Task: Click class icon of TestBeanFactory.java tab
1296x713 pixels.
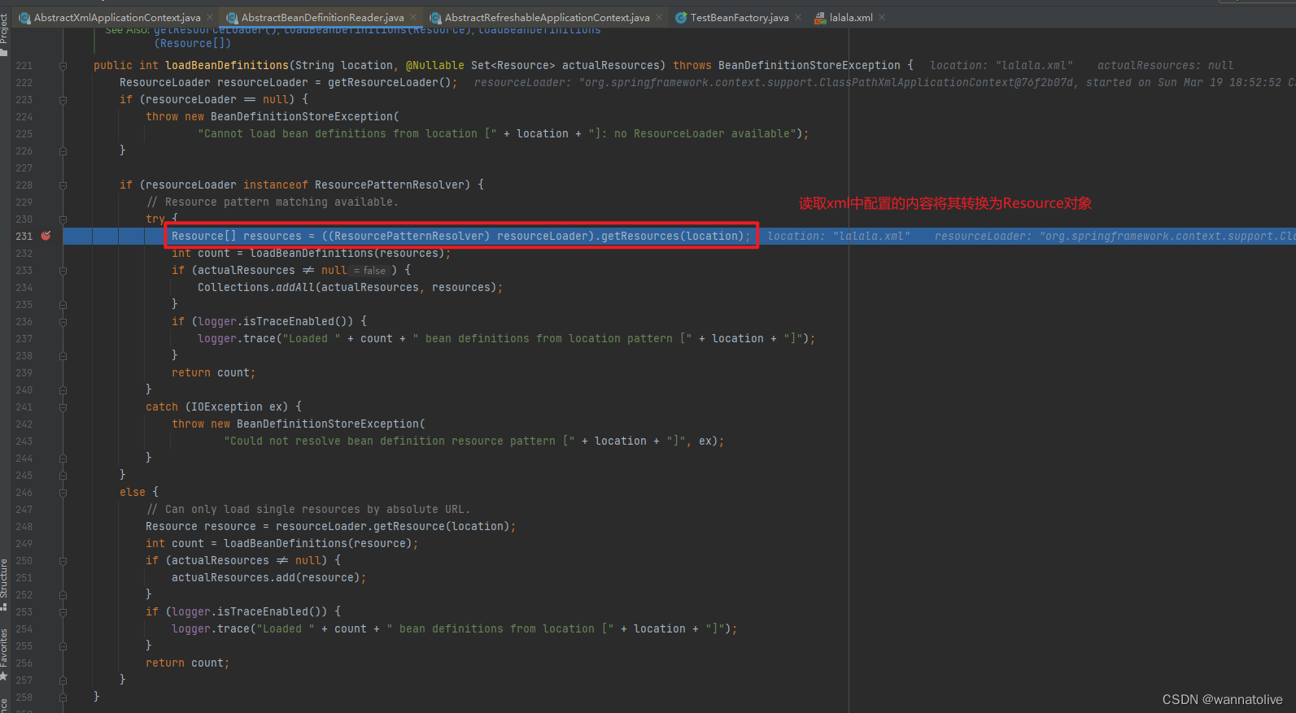Action: coord(681,18)
